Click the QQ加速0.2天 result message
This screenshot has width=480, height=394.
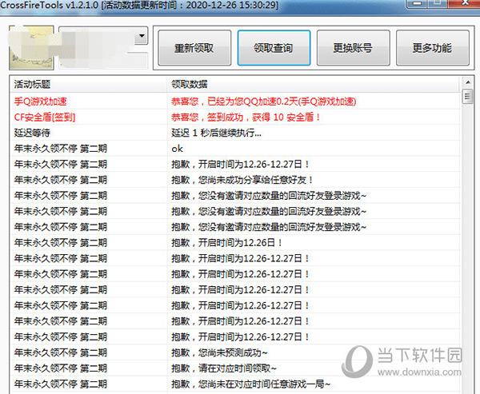tap(263, 101)
